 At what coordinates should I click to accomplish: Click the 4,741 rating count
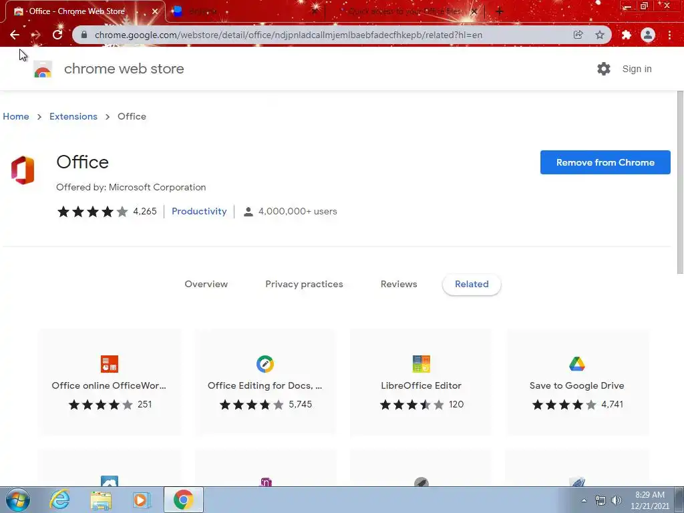[612, 404]
